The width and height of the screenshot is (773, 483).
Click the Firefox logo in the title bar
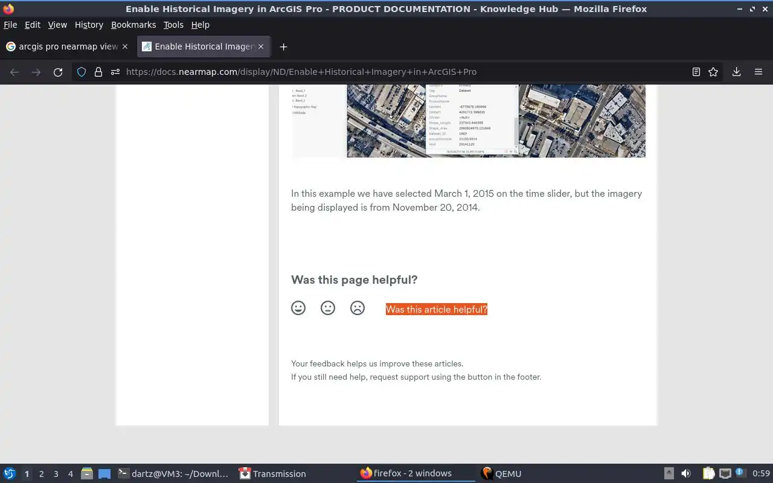coord(8,8)
